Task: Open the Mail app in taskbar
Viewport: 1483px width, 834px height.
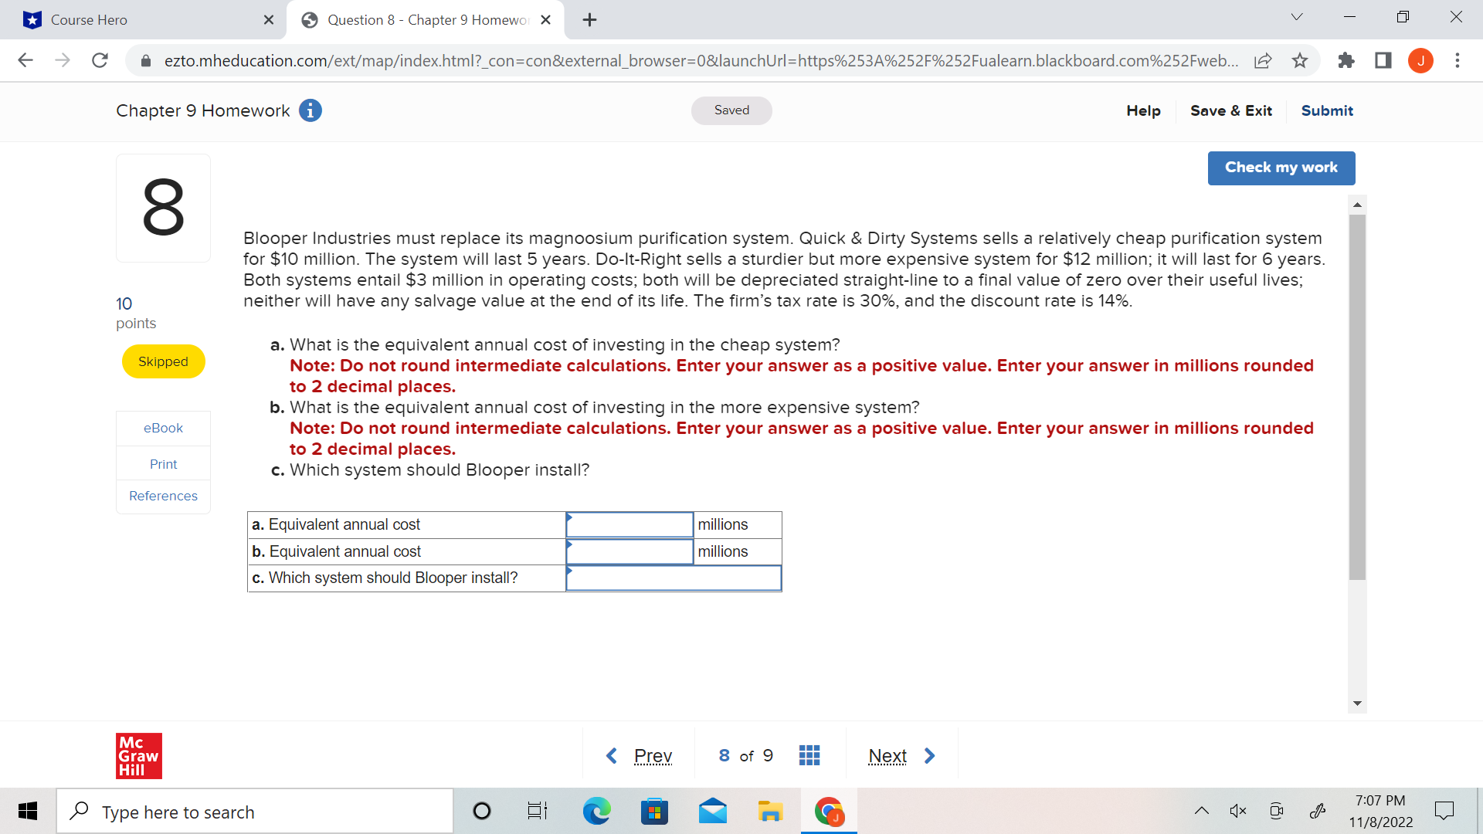Action: tap(712, 812)
